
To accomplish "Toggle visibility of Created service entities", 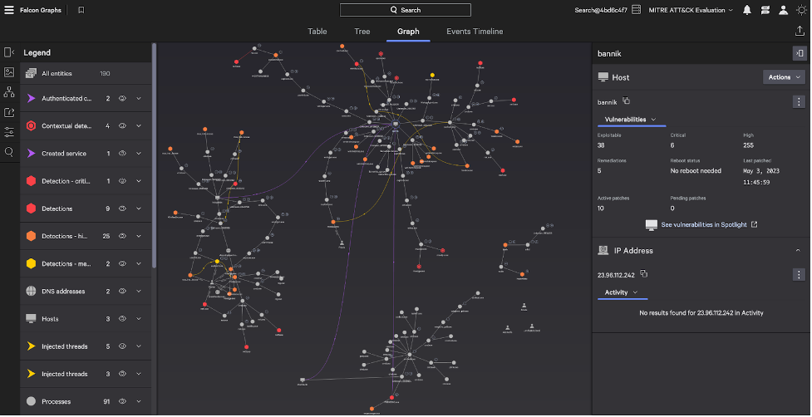I will (x=122, y=154).
